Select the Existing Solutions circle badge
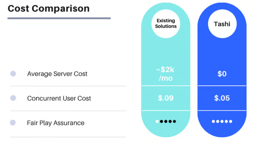Screen dimensions: 258x146 pos(166,24)
